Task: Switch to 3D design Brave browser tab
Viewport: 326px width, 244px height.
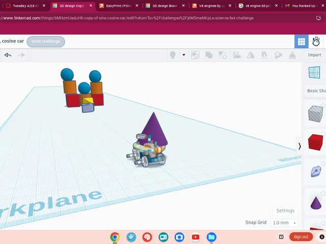Action: (x=165, y=6)
